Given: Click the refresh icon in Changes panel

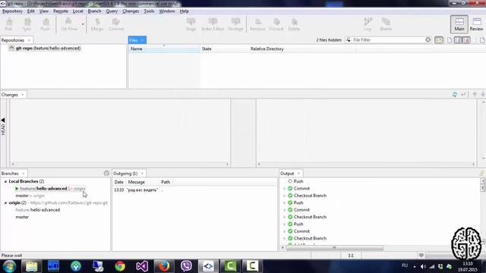Looking at the screenshot, I should click(455, 95).
